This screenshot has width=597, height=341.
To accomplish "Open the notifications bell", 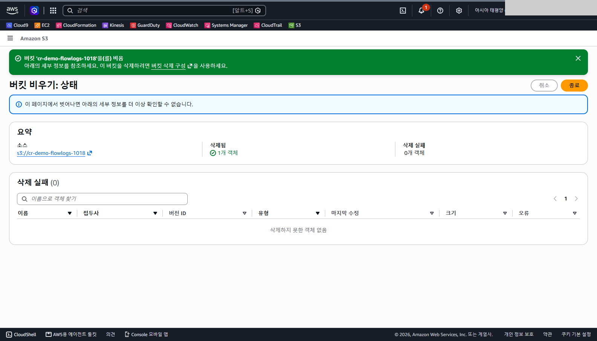I will 421,11.
